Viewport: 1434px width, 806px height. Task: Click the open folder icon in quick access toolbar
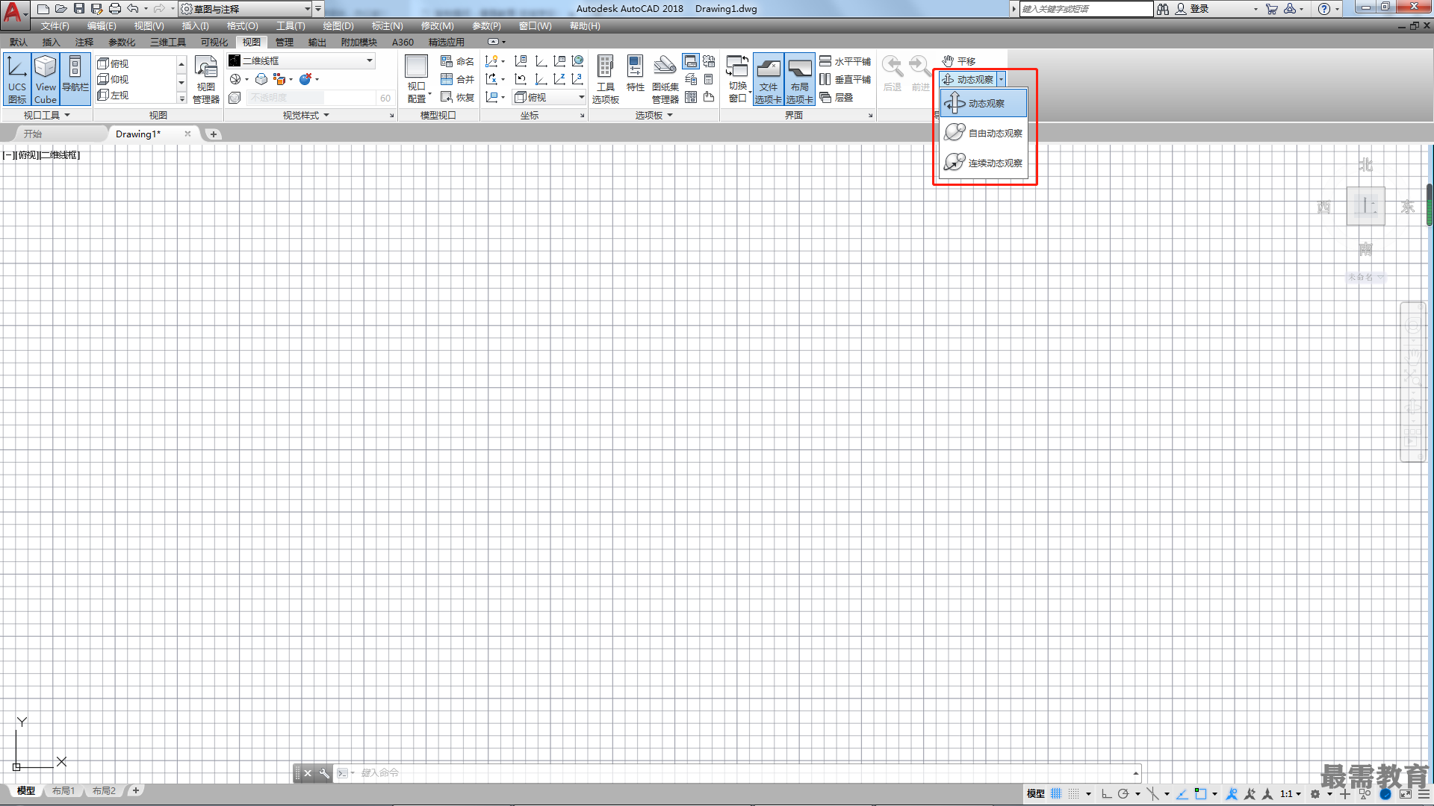coord(61,9)
